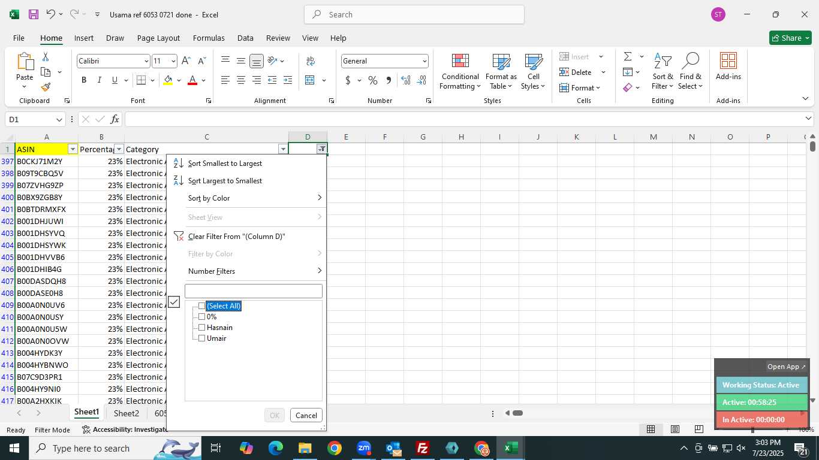Choose Clear Filter From (Column D)

246,236
